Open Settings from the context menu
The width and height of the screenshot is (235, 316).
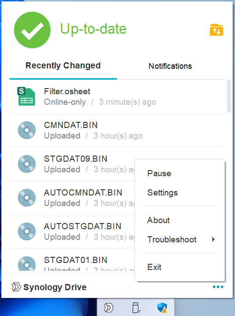pos(163,193)
